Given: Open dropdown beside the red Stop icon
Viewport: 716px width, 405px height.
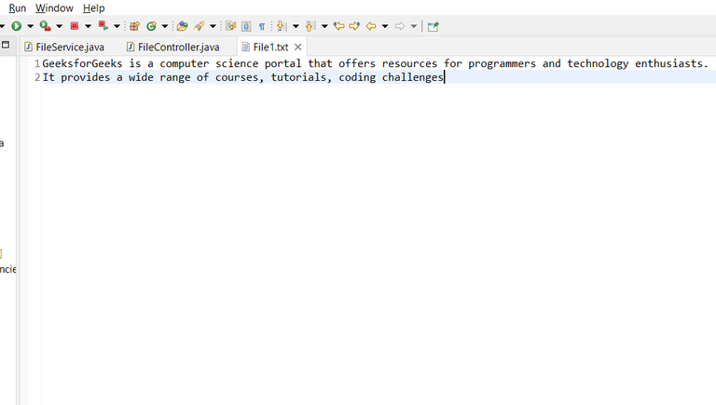Looking at the screenshot, I should 89,26.
